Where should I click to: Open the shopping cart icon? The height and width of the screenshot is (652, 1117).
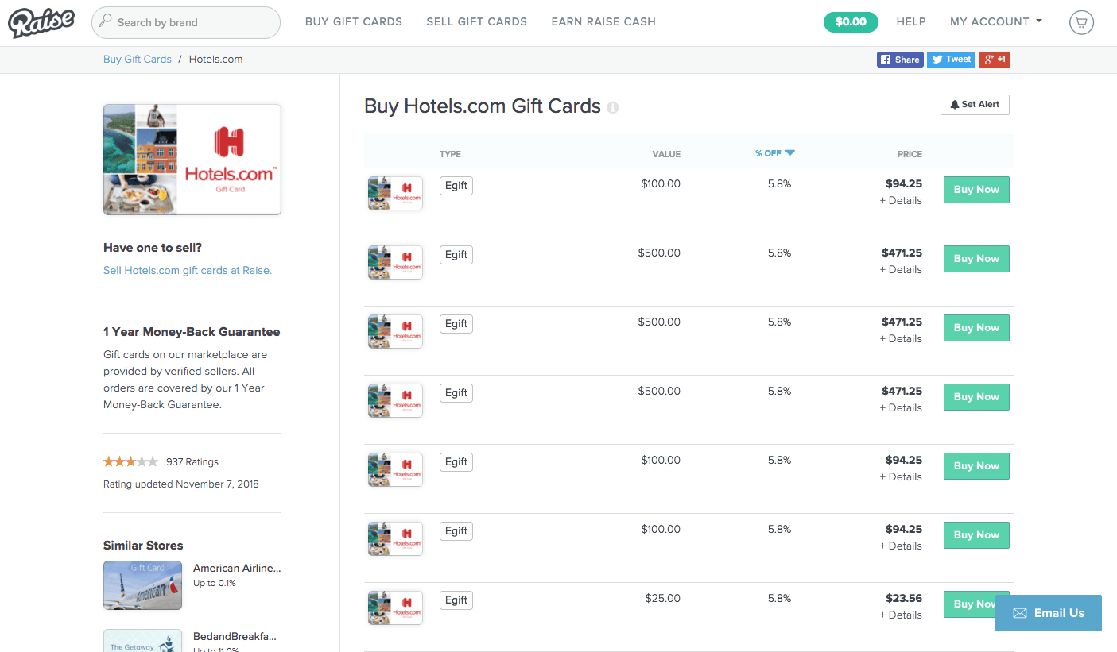coord(1081,22)
